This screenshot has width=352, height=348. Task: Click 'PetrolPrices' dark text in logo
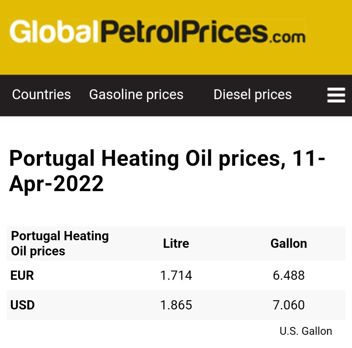click(184, 31)
